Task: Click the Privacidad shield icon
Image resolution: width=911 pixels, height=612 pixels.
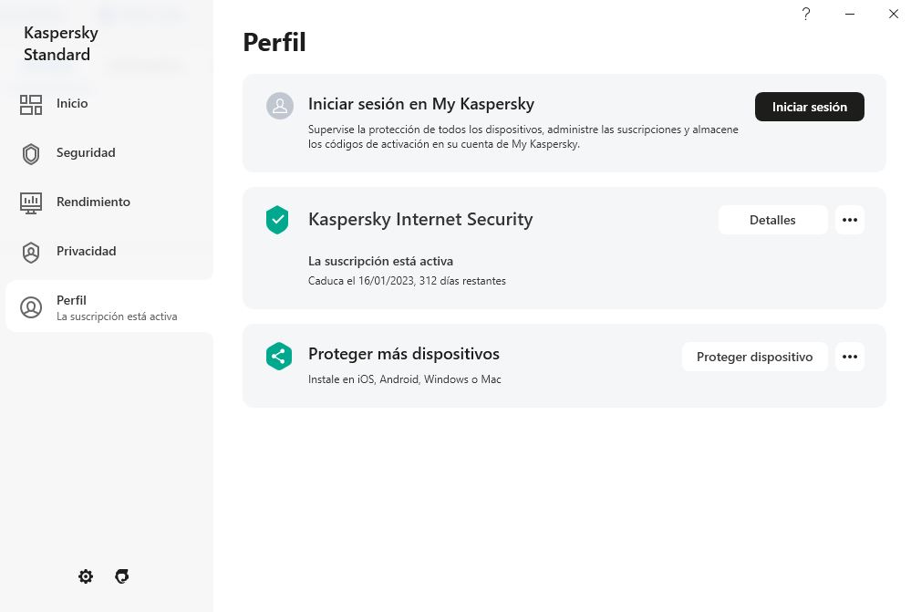Action: click(x=31, y=252)
